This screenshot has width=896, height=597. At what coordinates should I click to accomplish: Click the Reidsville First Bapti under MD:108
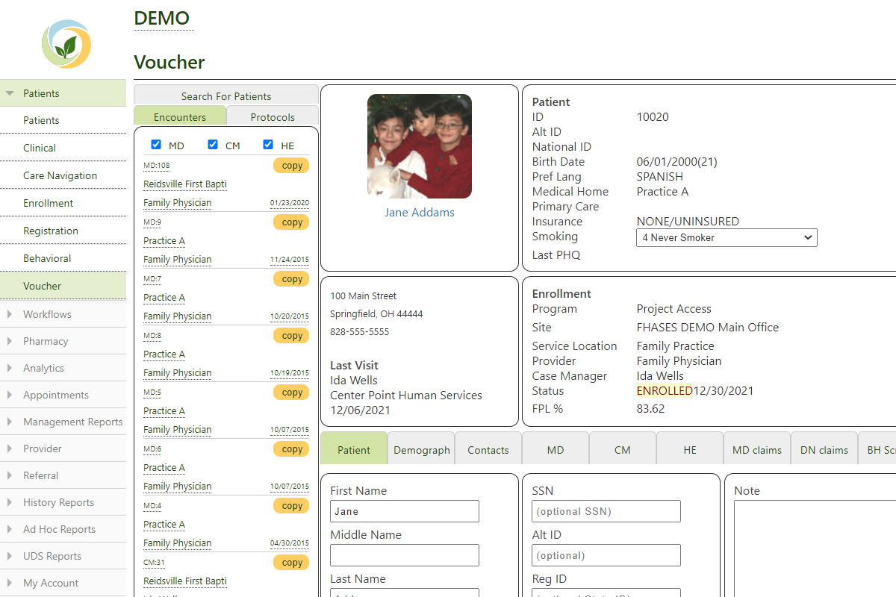[185, 184]
